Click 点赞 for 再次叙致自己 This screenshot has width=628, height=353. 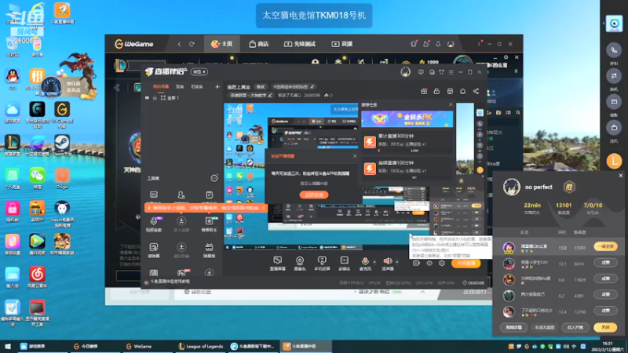[x=605, y=295]
